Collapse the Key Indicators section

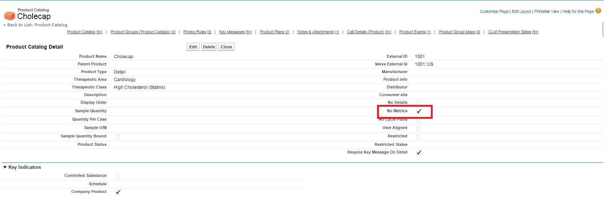[5, 167]
